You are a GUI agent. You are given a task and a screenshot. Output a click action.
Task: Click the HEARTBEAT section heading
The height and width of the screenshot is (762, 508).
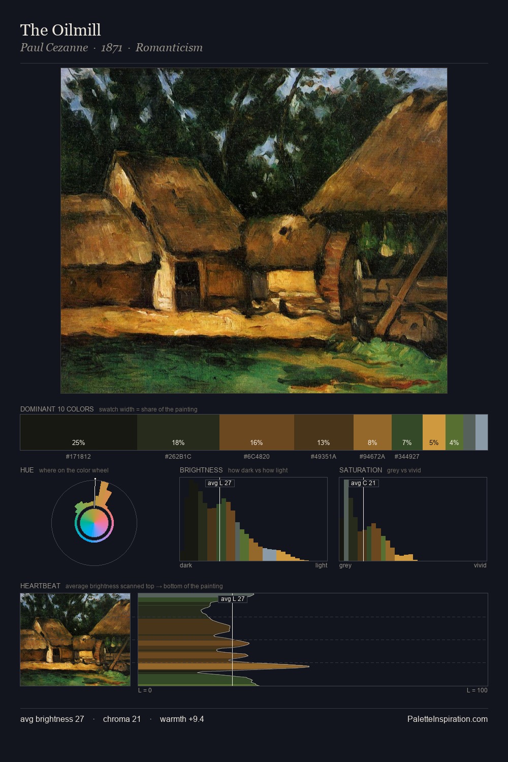point(40,586)
